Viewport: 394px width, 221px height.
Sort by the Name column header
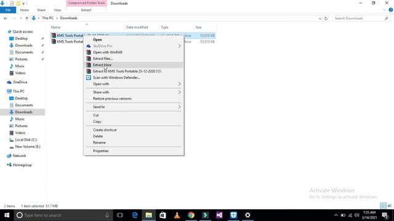(56, 27)
